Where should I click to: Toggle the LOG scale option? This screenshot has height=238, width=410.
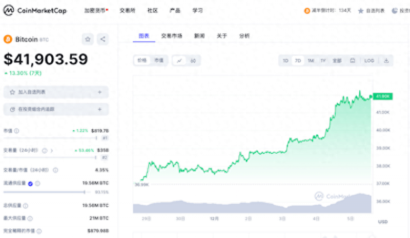point(369,60)
